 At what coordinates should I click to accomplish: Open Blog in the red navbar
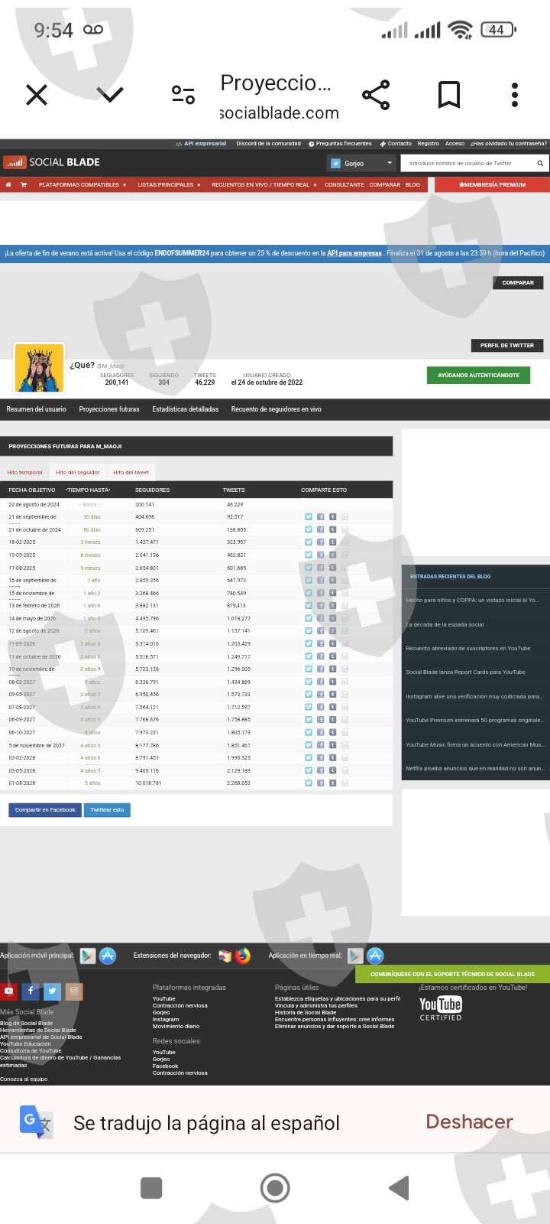tap(412, 184)
